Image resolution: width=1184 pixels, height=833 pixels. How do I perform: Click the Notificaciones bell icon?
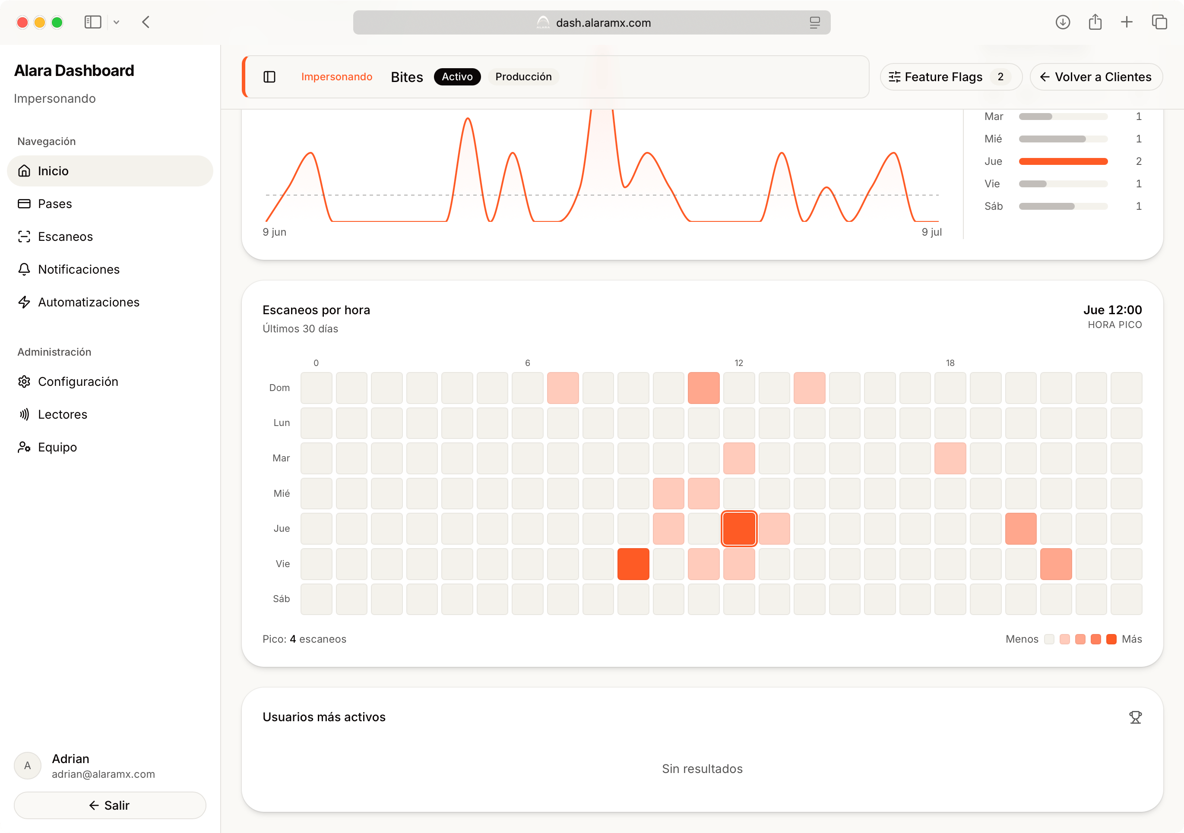tap(24, 269)
